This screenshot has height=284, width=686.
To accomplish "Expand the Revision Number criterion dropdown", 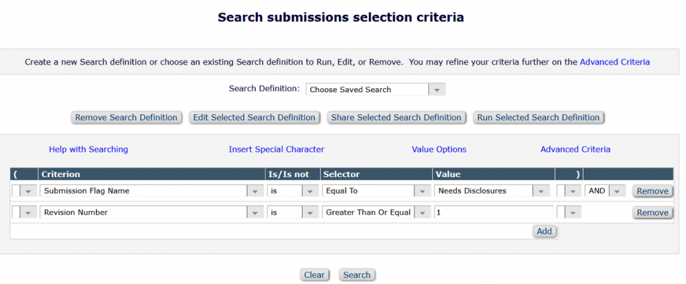I will pyautogui.click(x=151, y=212).
